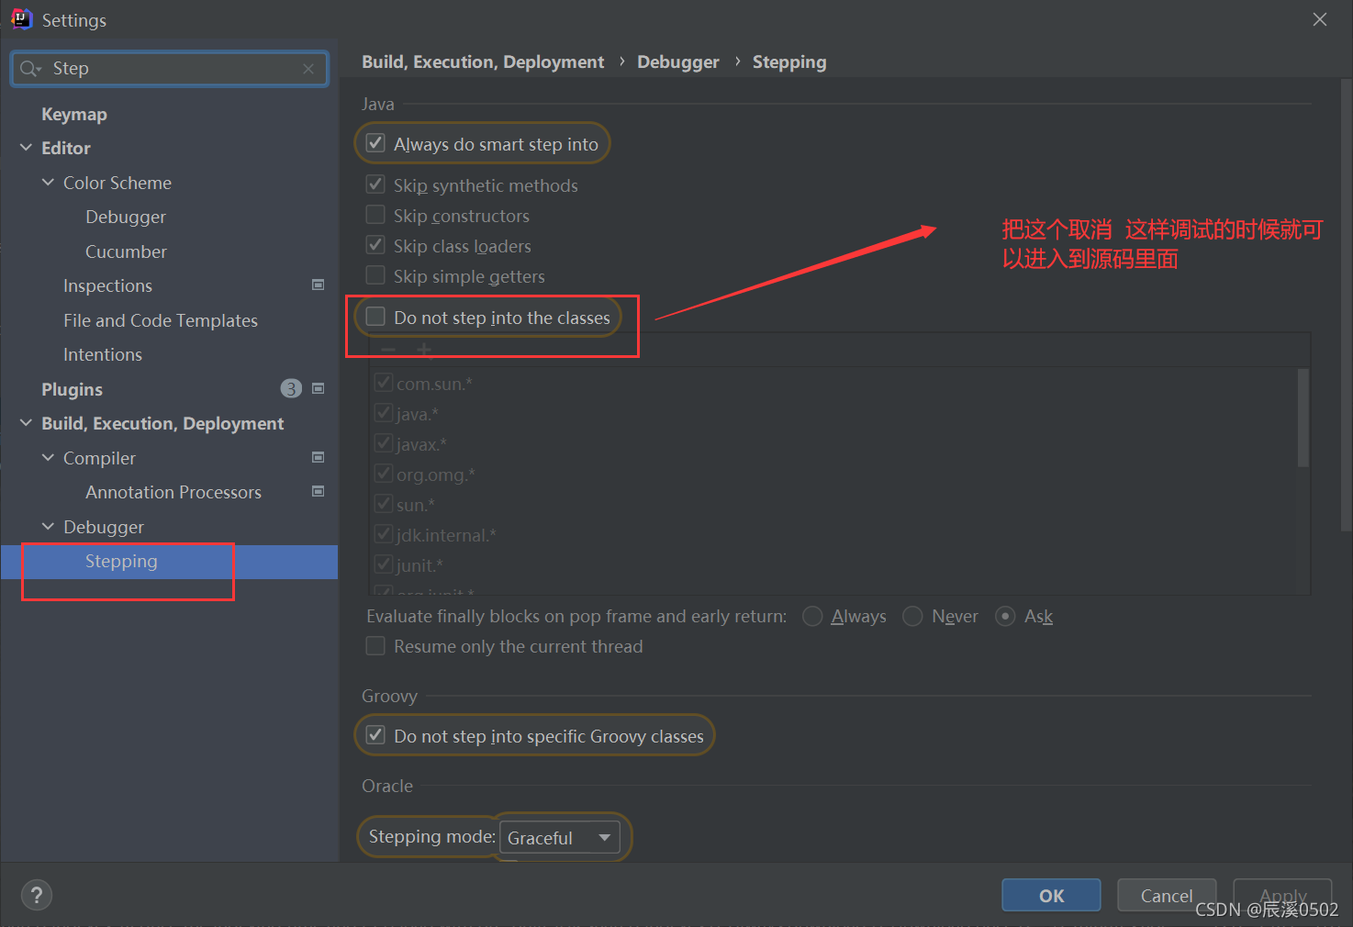The height and width of the screenshot is (927, 1353).
Task: Collapse the Editor tree node
Action: [x=26, y=148]
